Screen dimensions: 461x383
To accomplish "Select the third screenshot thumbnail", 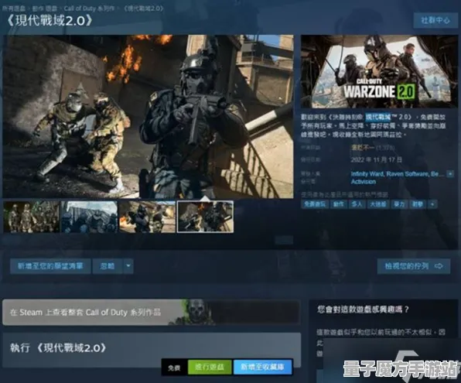I will click(147, 217).
